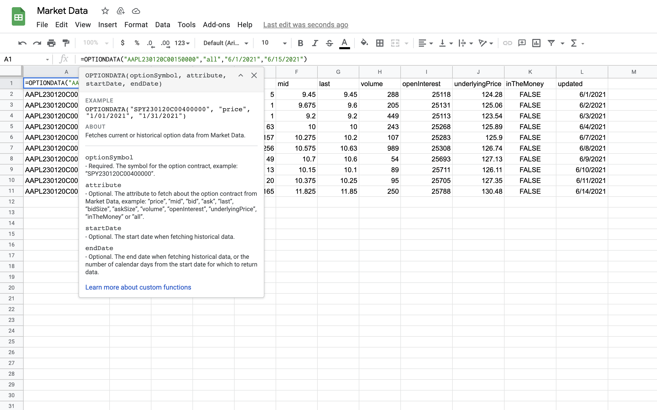The height and width of the screenshot is (410, 657).
Task: Open the borders tool
Action: coord(380,43)
